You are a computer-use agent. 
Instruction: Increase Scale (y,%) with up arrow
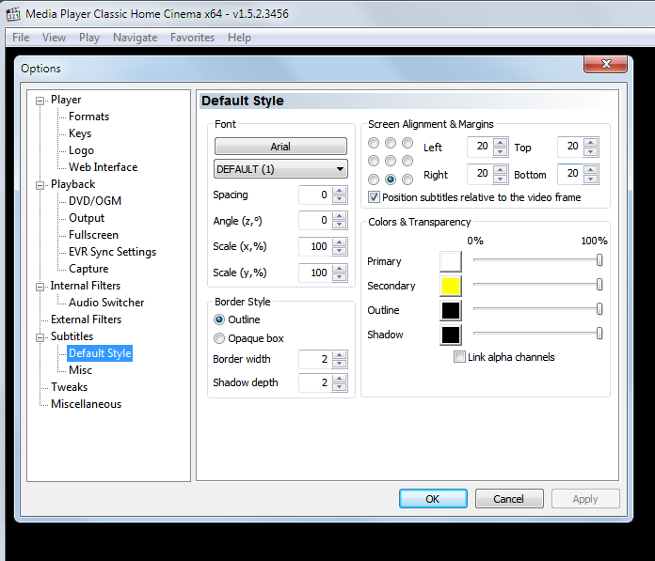(x=339, y=269)
